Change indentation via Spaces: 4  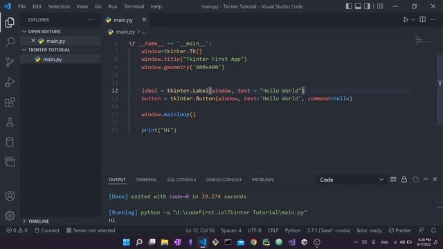[x=231, y=230]
